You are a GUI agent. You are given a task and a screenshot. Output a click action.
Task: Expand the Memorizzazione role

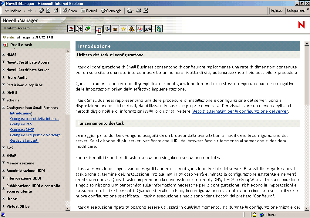(3, 163)
